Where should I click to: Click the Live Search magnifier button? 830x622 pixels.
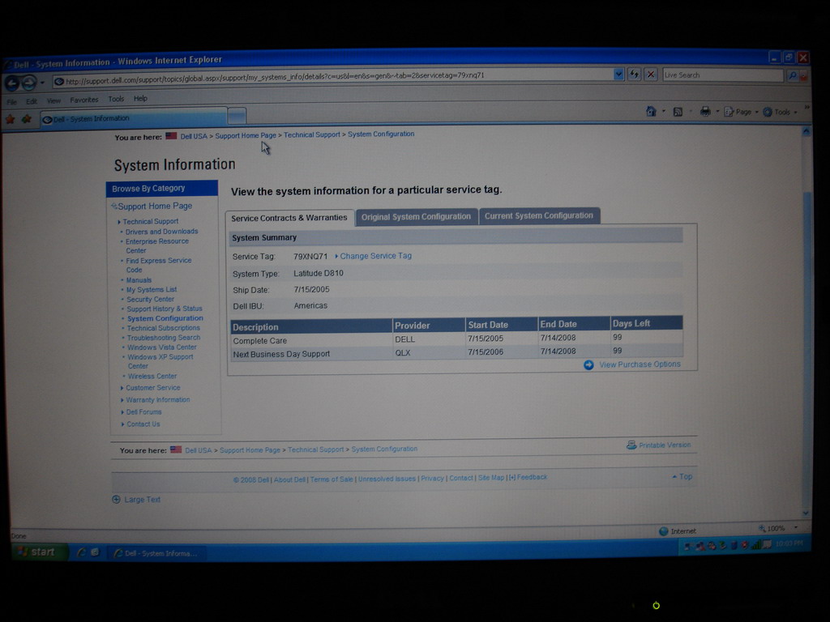point(793,75)
